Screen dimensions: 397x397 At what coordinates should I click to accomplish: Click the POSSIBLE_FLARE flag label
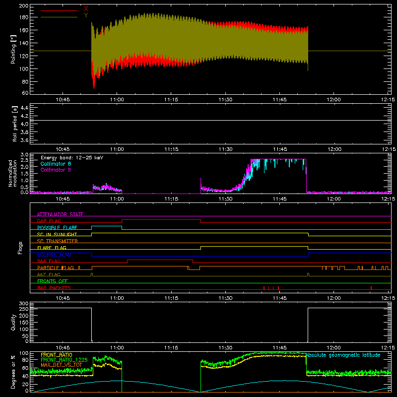(x=57, y=228)
